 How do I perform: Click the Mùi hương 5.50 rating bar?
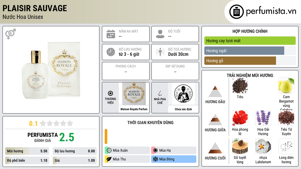click(x=27, y=151)
